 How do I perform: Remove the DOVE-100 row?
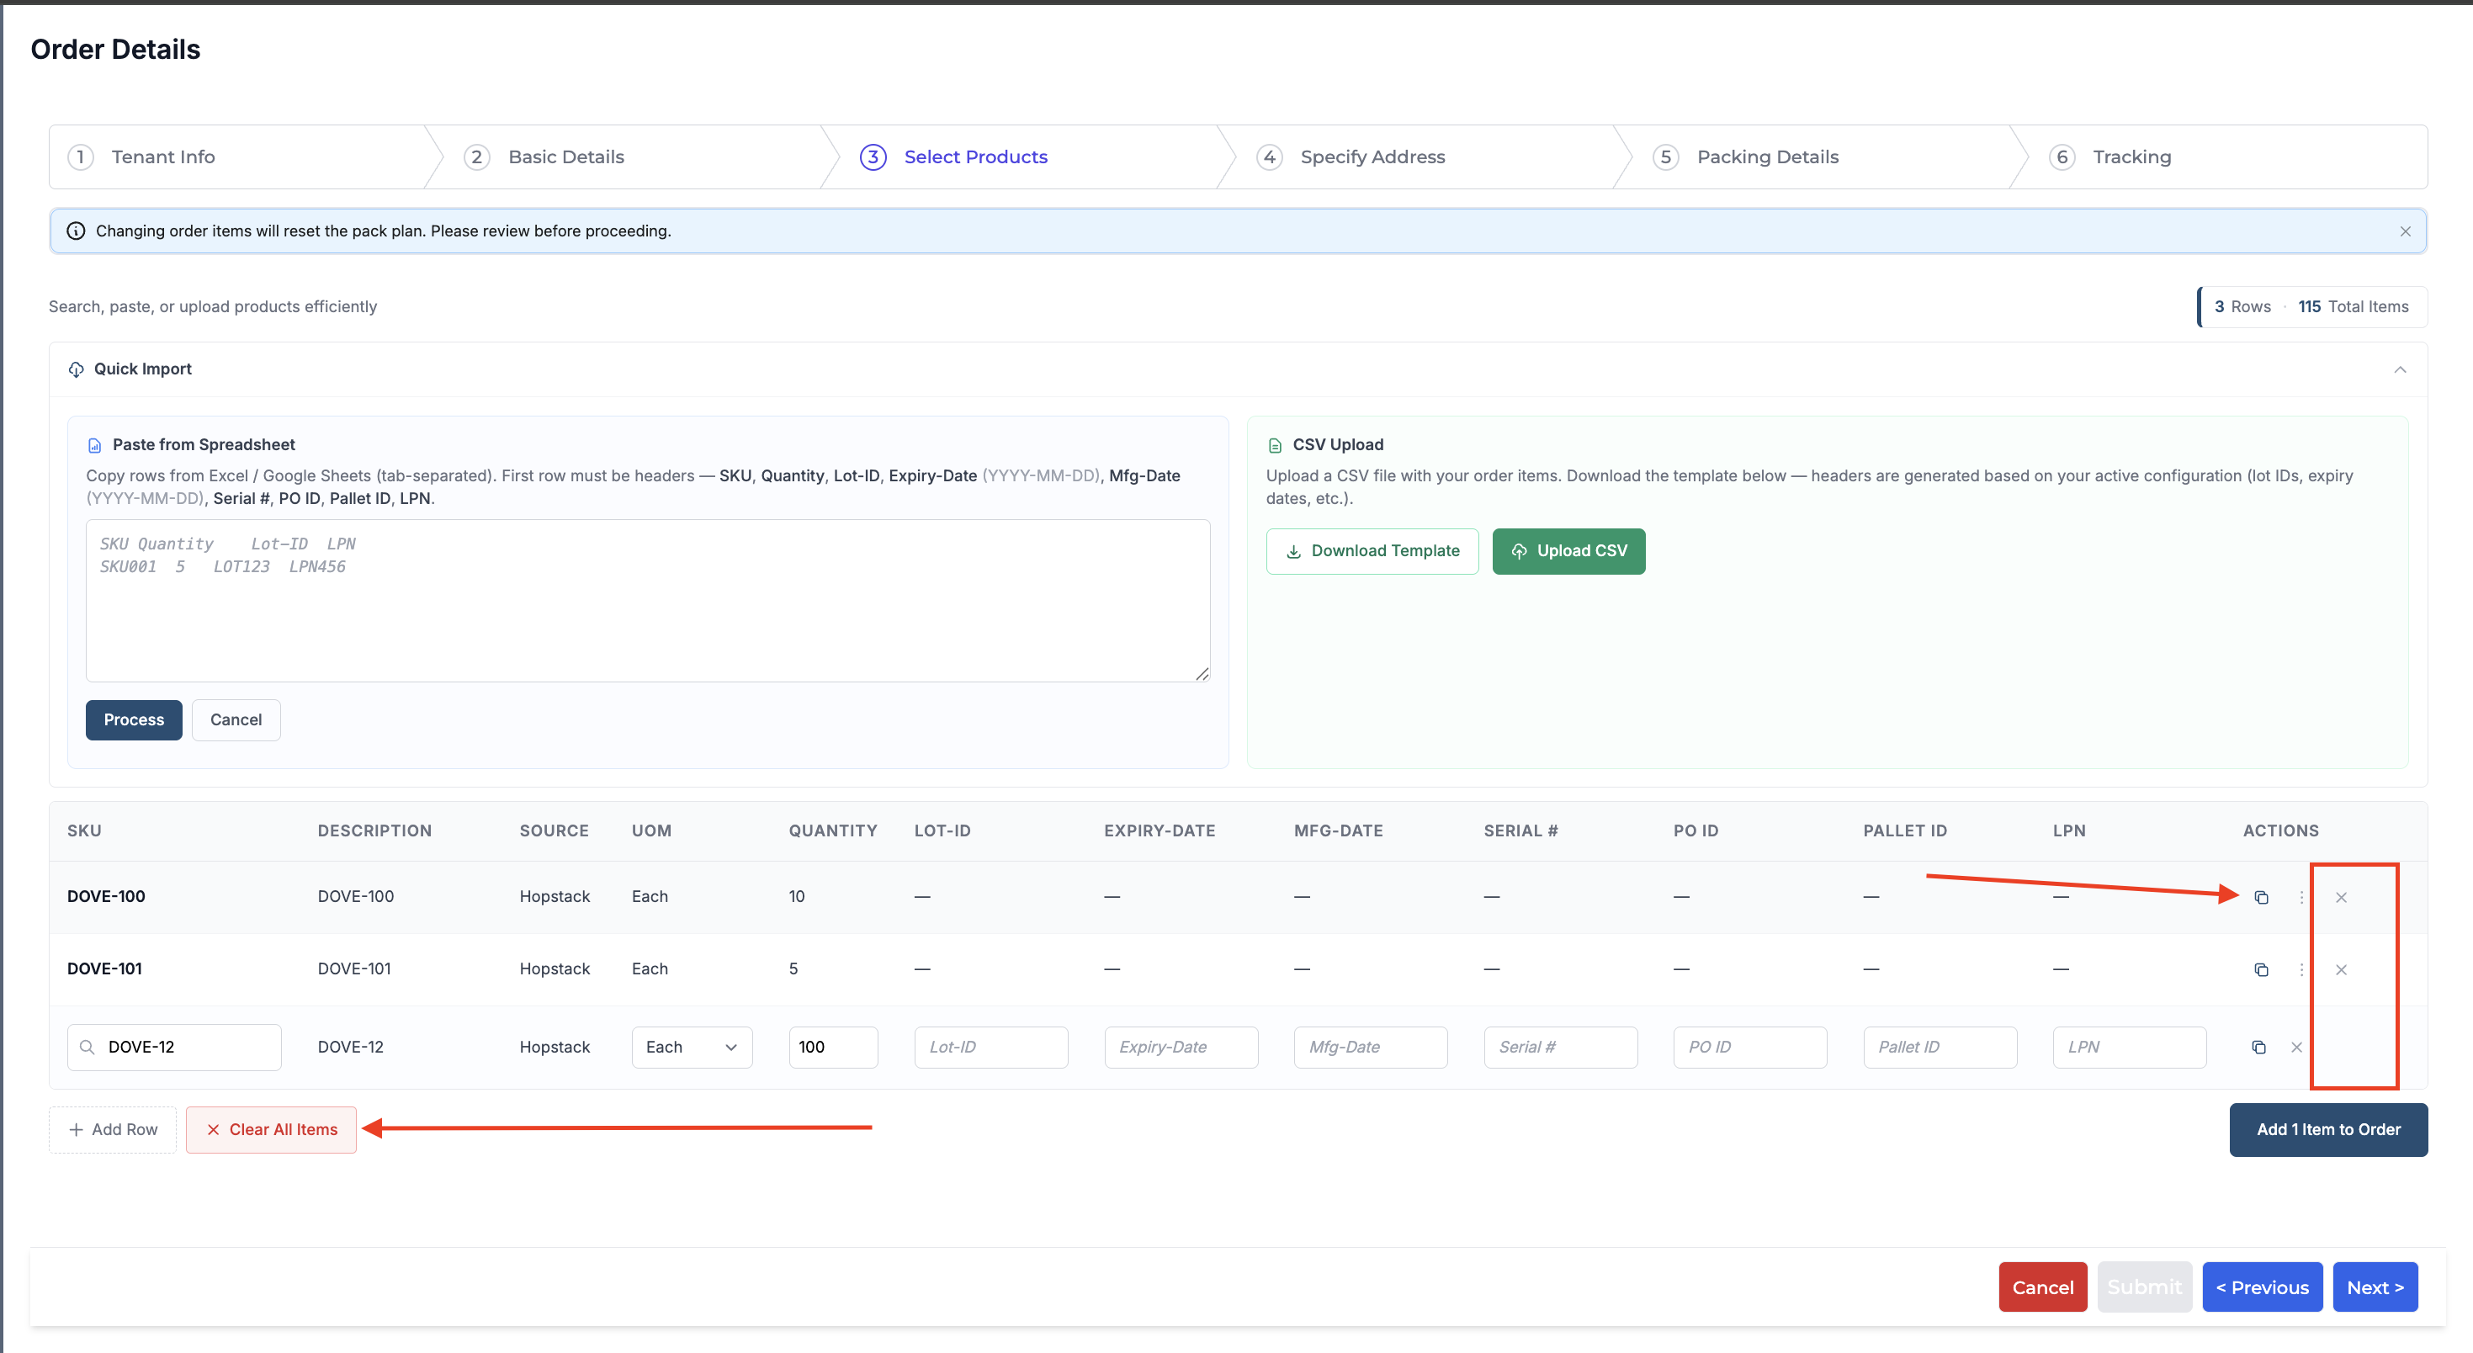pyautogui.click(x=2342, y=897)
